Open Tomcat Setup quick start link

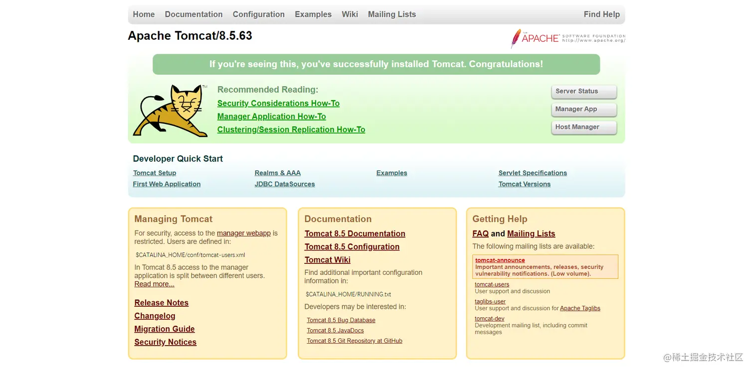(x=155, y=173)
